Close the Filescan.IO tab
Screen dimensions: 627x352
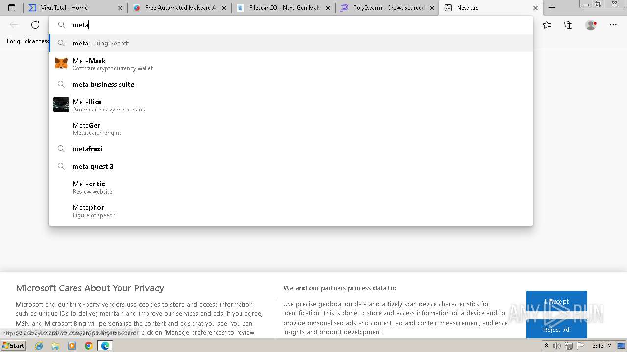[x=328, y=8]
